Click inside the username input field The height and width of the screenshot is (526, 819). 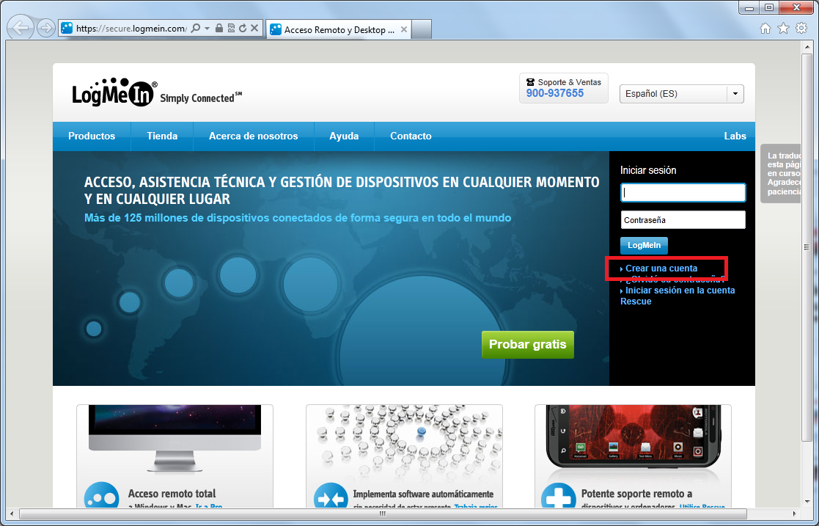pyautogui.click(x=683, y=192)
